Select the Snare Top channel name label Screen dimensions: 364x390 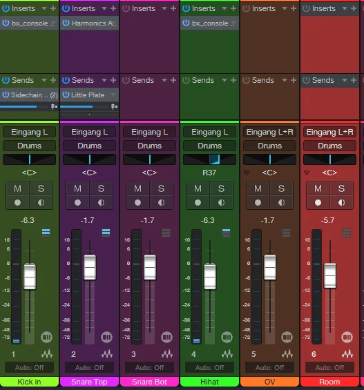click(89, 382)
